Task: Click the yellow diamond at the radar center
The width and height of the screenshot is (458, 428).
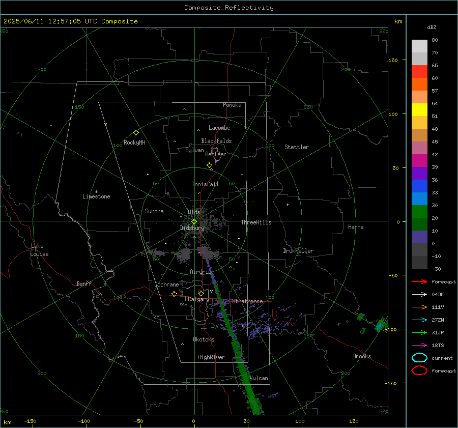Action: pyautogui.click(x=194, y=222)
